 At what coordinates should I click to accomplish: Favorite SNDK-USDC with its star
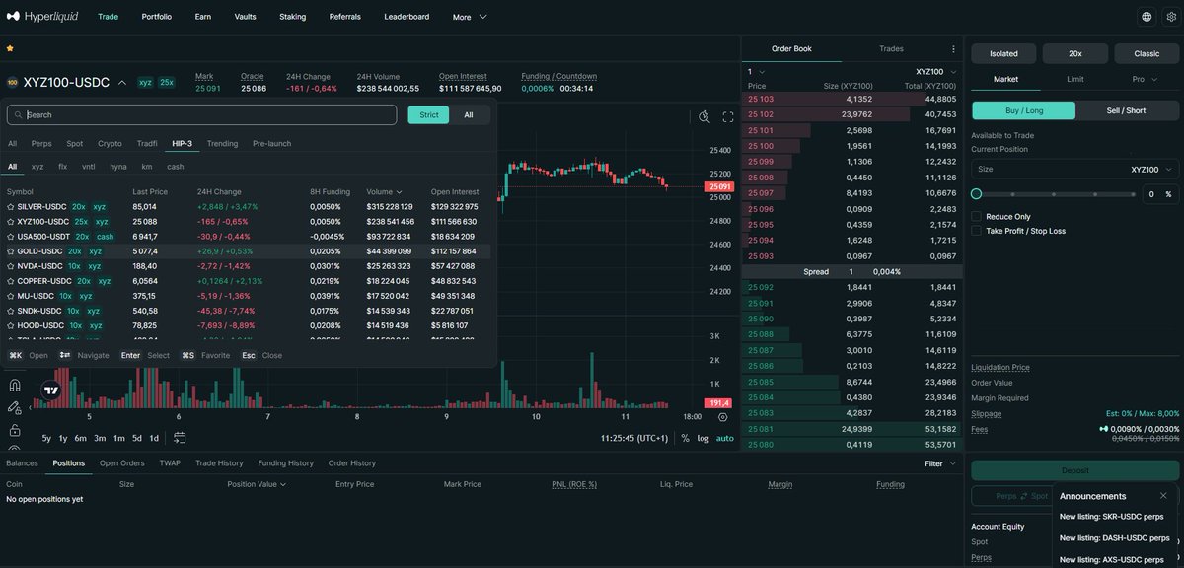tap(11, 311)
